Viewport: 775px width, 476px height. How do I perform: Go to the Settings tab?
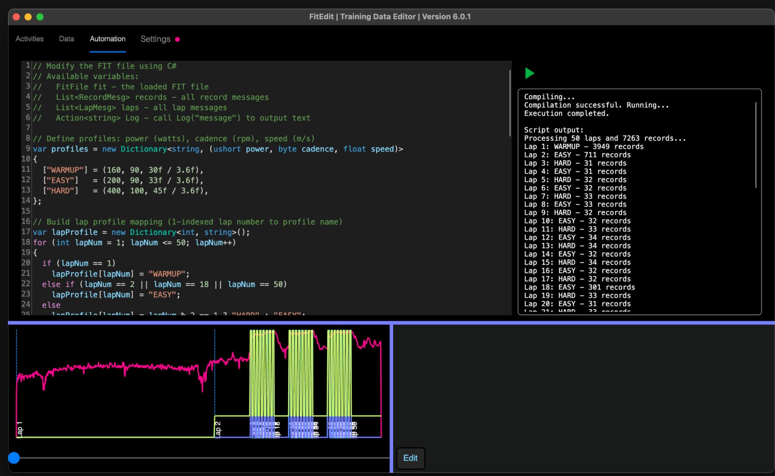tap(155, 39)
